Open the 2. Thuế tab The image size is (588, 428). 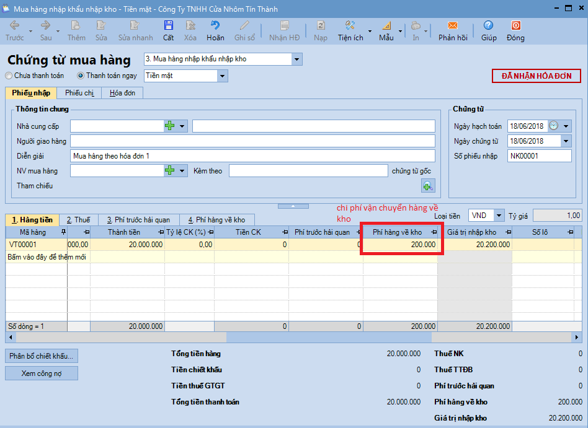coord(78,220)
